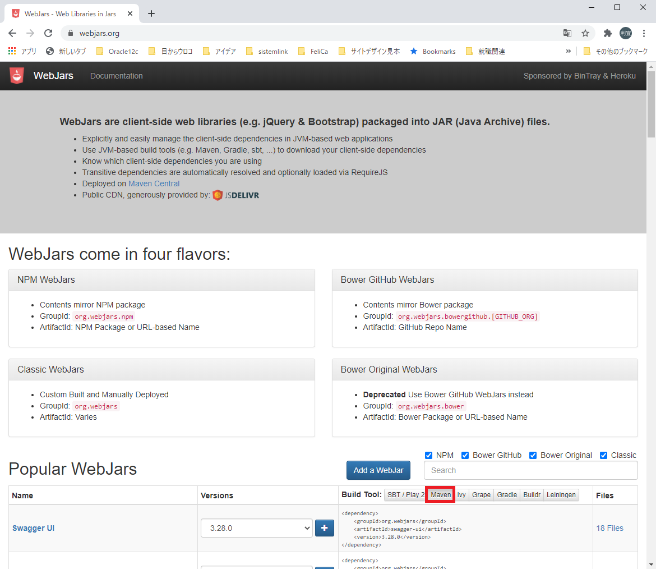Open the 目からウロコ bookmark folder
Screen dimensions: 656x569
coord(170,51)
